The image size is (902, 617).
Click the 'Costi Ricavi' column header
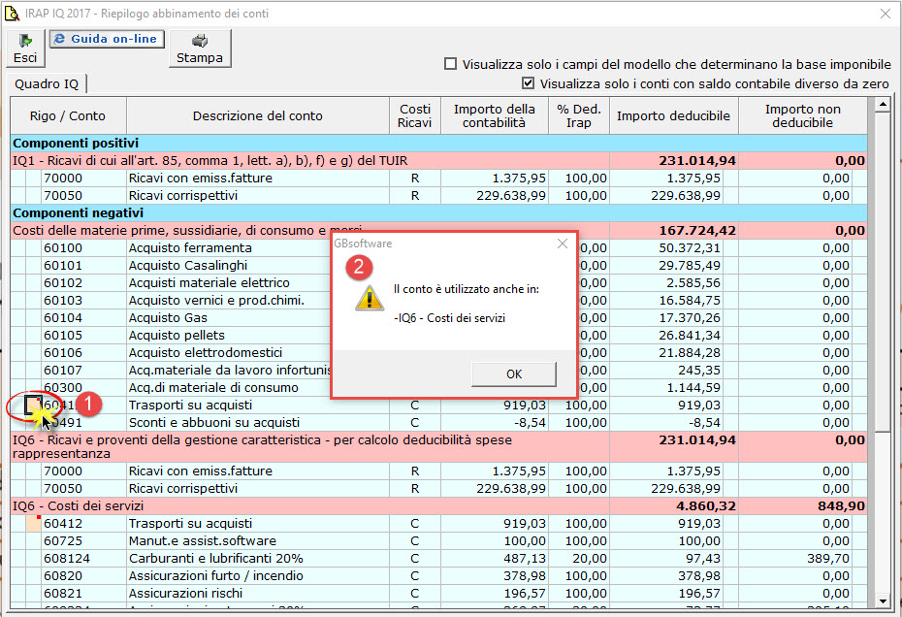[x=415, y=115]
